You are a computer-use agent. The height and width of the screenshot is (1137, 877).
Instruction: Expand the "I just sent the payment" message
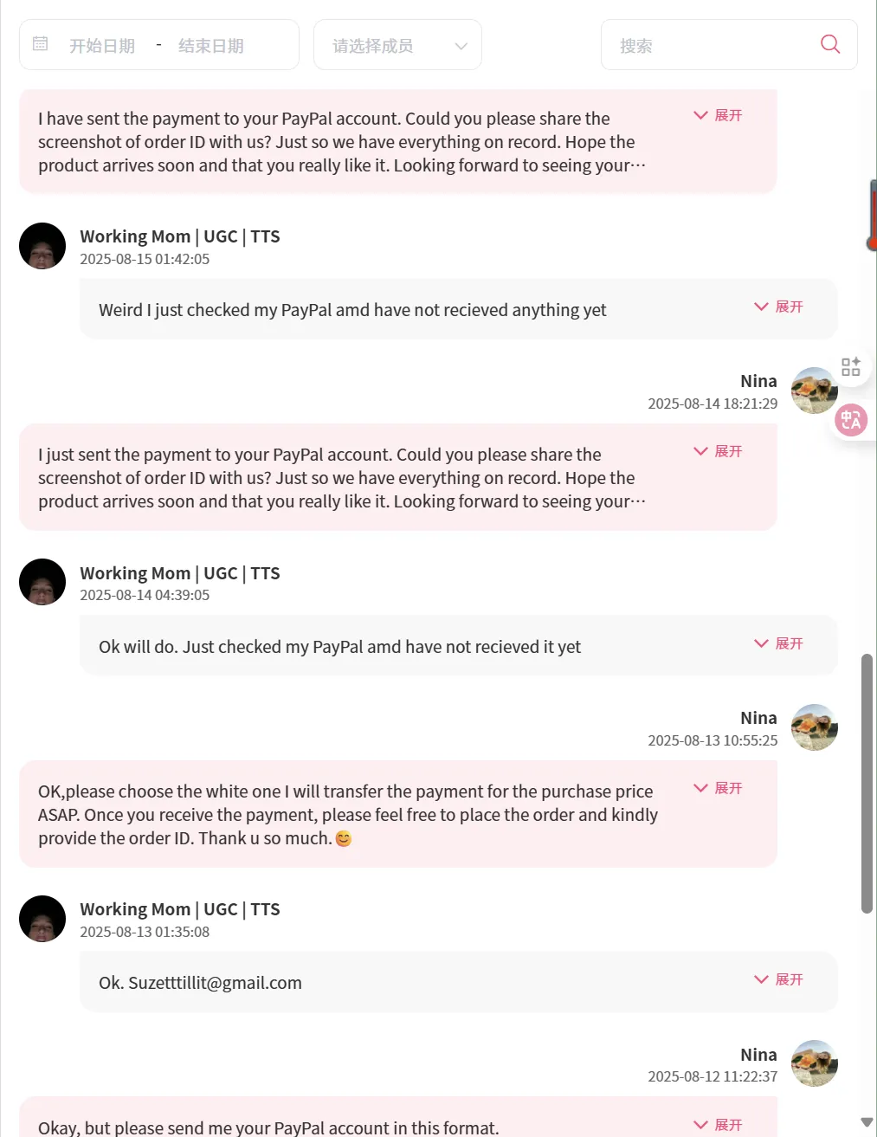tap(718, 451)
